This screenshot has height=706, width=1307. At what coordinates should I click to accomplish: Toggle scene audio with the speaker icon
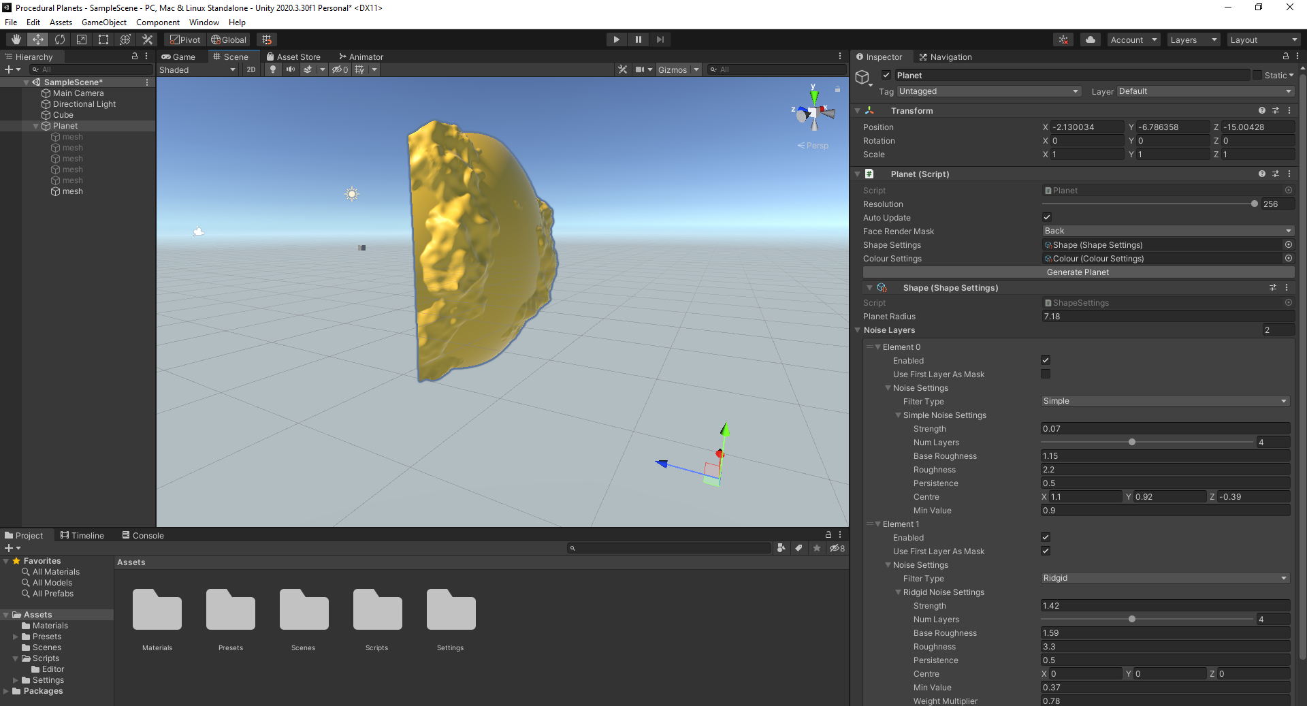[x=291, y=69]
